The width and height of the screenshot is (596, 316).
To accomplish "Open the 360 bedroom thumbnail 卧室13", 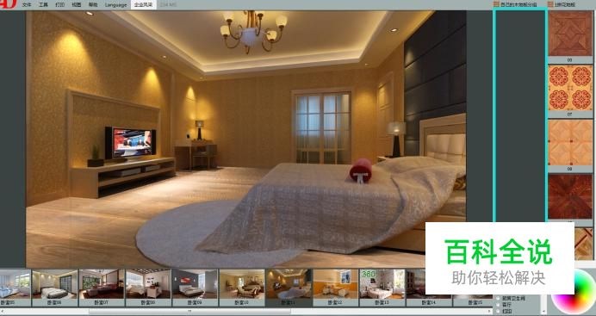I will coord(382,288).
